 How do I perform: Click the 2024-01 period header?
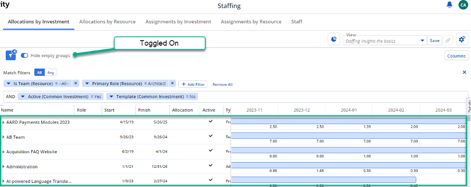pyautogui.click(x=349, y=110)
